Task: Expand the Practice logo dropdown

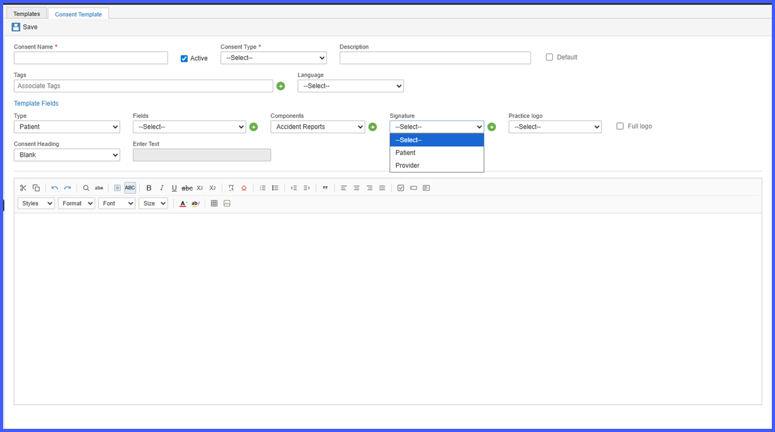Action: click(x=555, y=127)
